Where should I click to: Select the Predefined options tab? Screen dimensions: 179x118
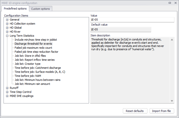(x=15, y=9)
